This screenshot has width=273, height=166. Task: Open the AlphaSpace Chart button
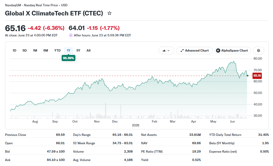click(x=233, y=51)
